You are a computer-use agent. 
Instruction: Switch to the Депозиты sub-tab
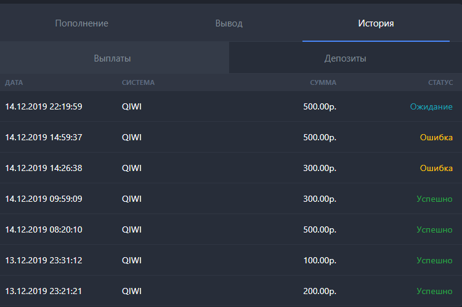(346, 58)
